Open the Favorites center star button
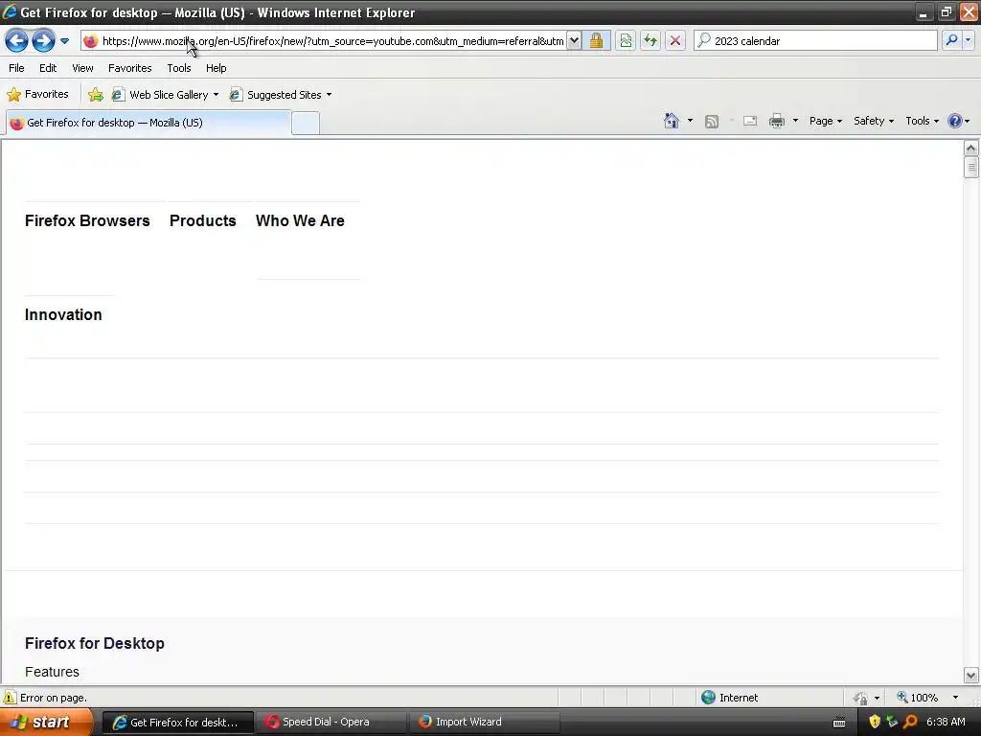 37,95
